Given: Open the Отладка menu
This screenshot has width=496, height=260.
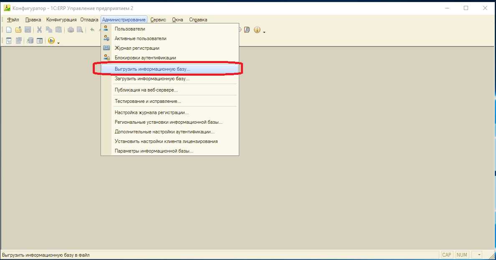Looking at the screenshot, I should (89, 20).
